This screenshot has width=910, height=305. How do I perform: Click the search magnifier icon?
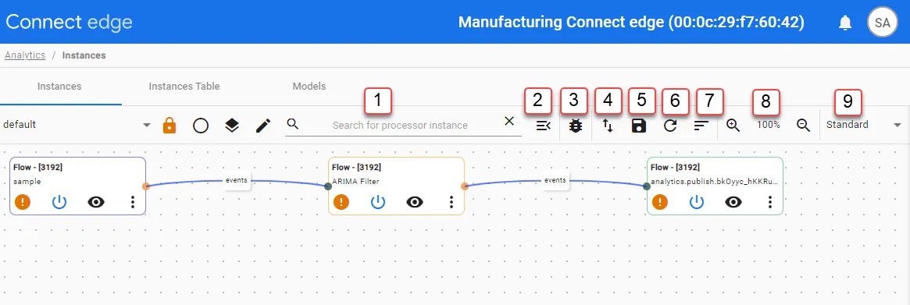click(293, 123)
